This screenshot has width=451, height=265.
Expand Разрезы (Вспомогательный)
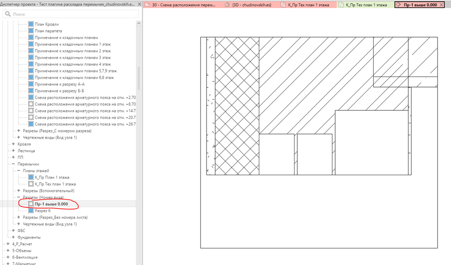click(x=19, y=190)
